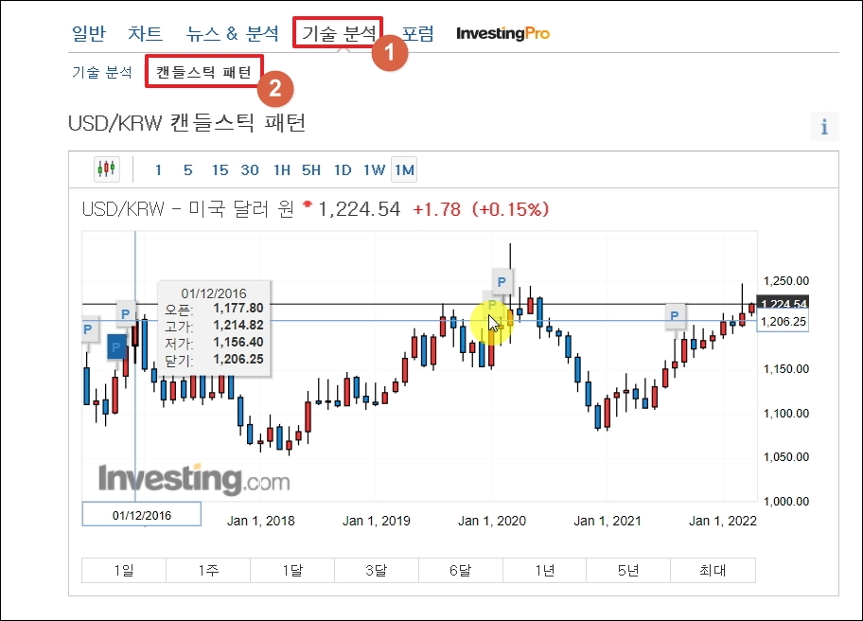Click the 1,250.00 y-axis label
The width and height of the screenshot is (863, 621).
tap(786, 281)
